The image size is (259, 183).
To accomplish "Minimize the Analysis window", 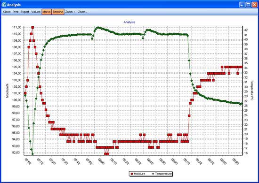I will coord(242,5).
